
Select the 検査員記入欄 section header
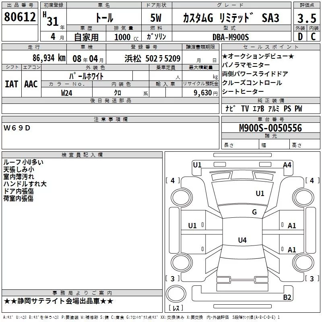82,155
